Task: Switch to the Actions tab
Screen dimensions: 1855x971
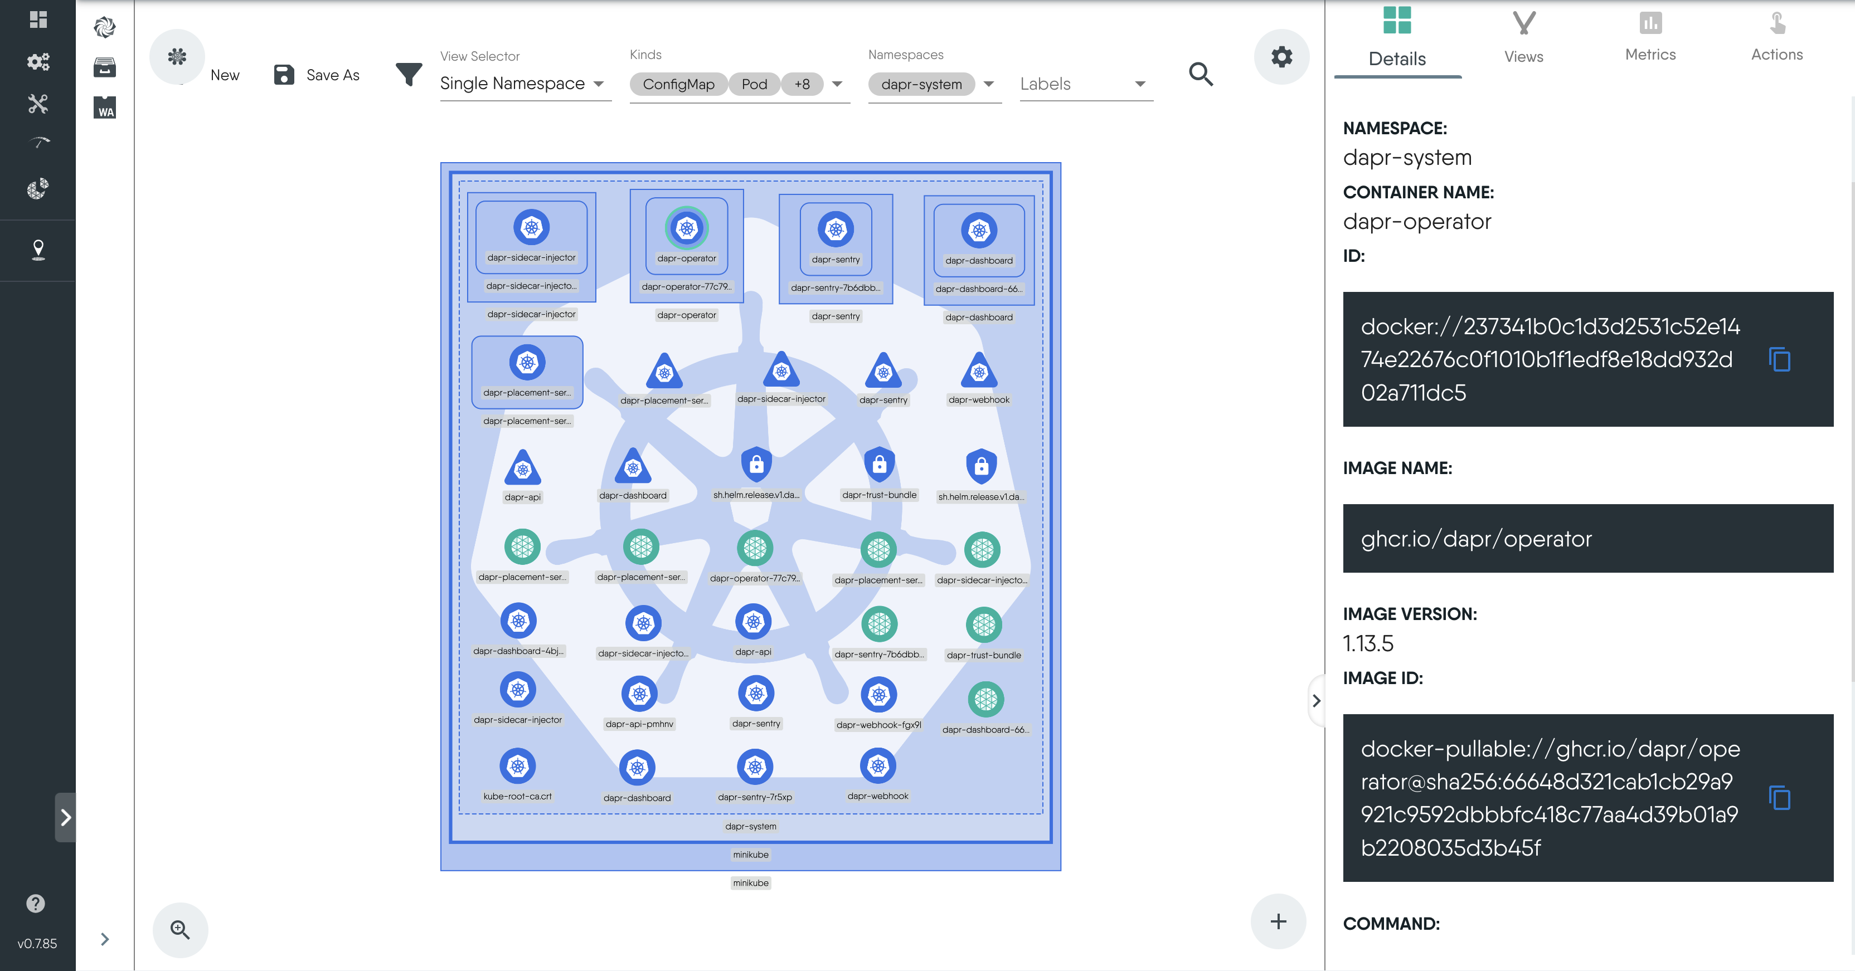Action: pyautogui.click(x=1776, y=36)
